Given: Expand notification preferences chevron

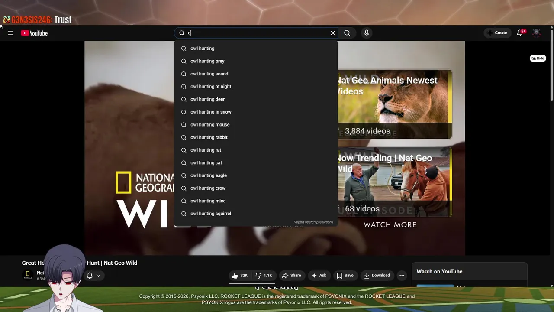Looking at the screenshot, I should tap(98, 276).
